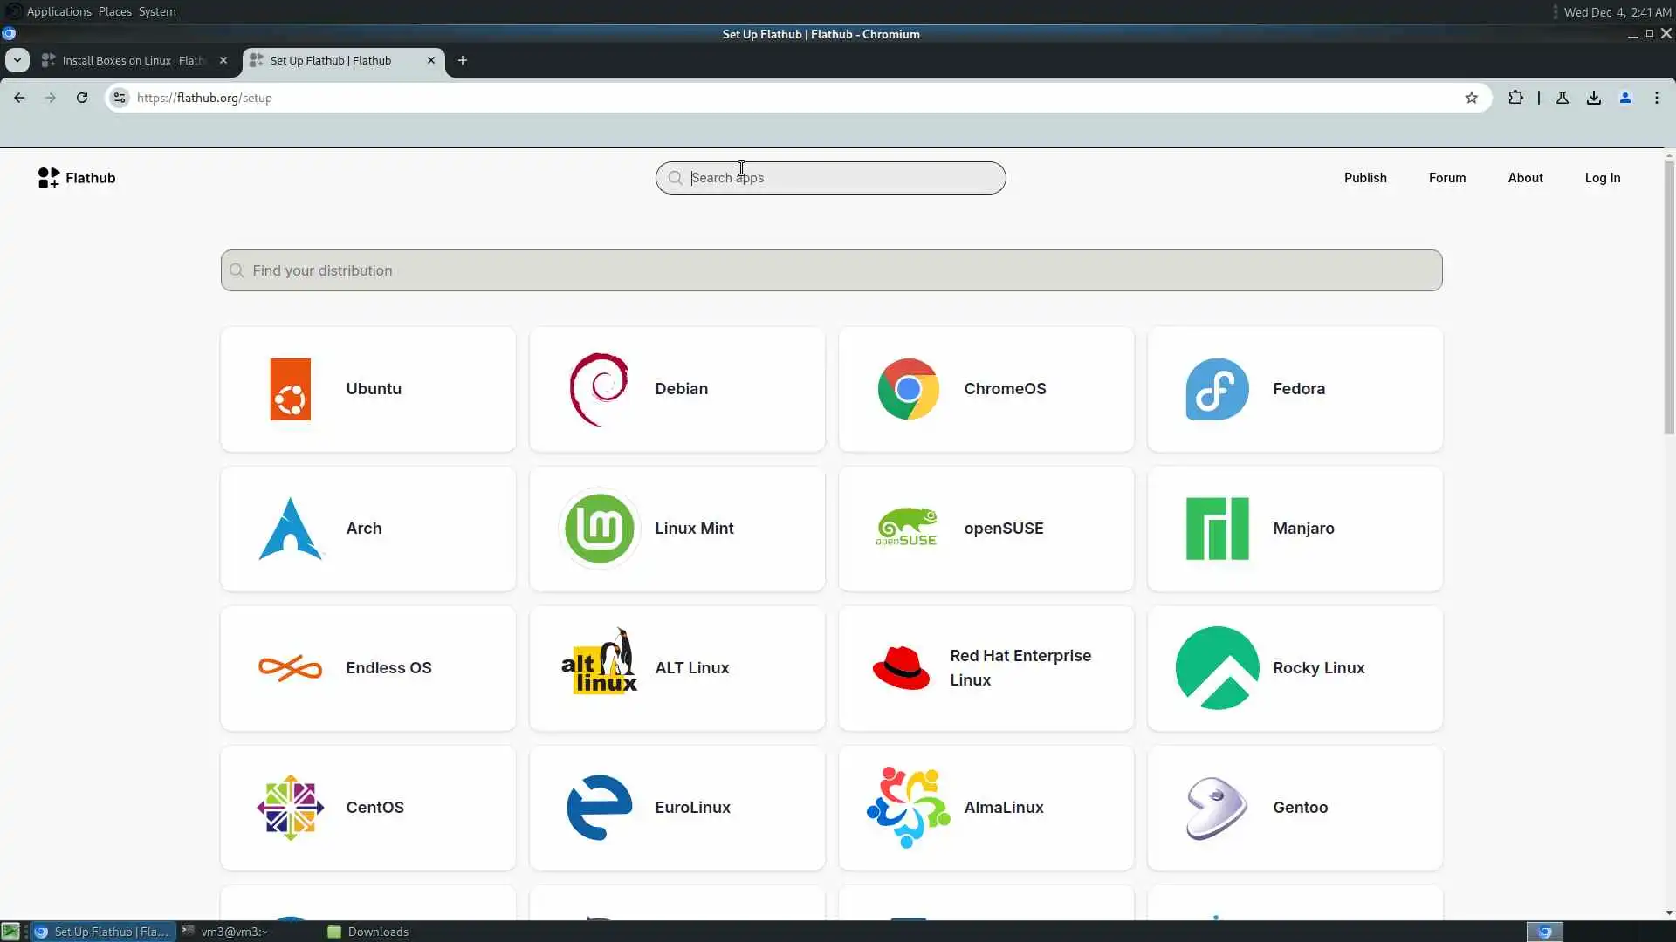This screenshot has height=942, width=1676.
Task: Click the Log In link
Action: click(x=1602, y=178)
